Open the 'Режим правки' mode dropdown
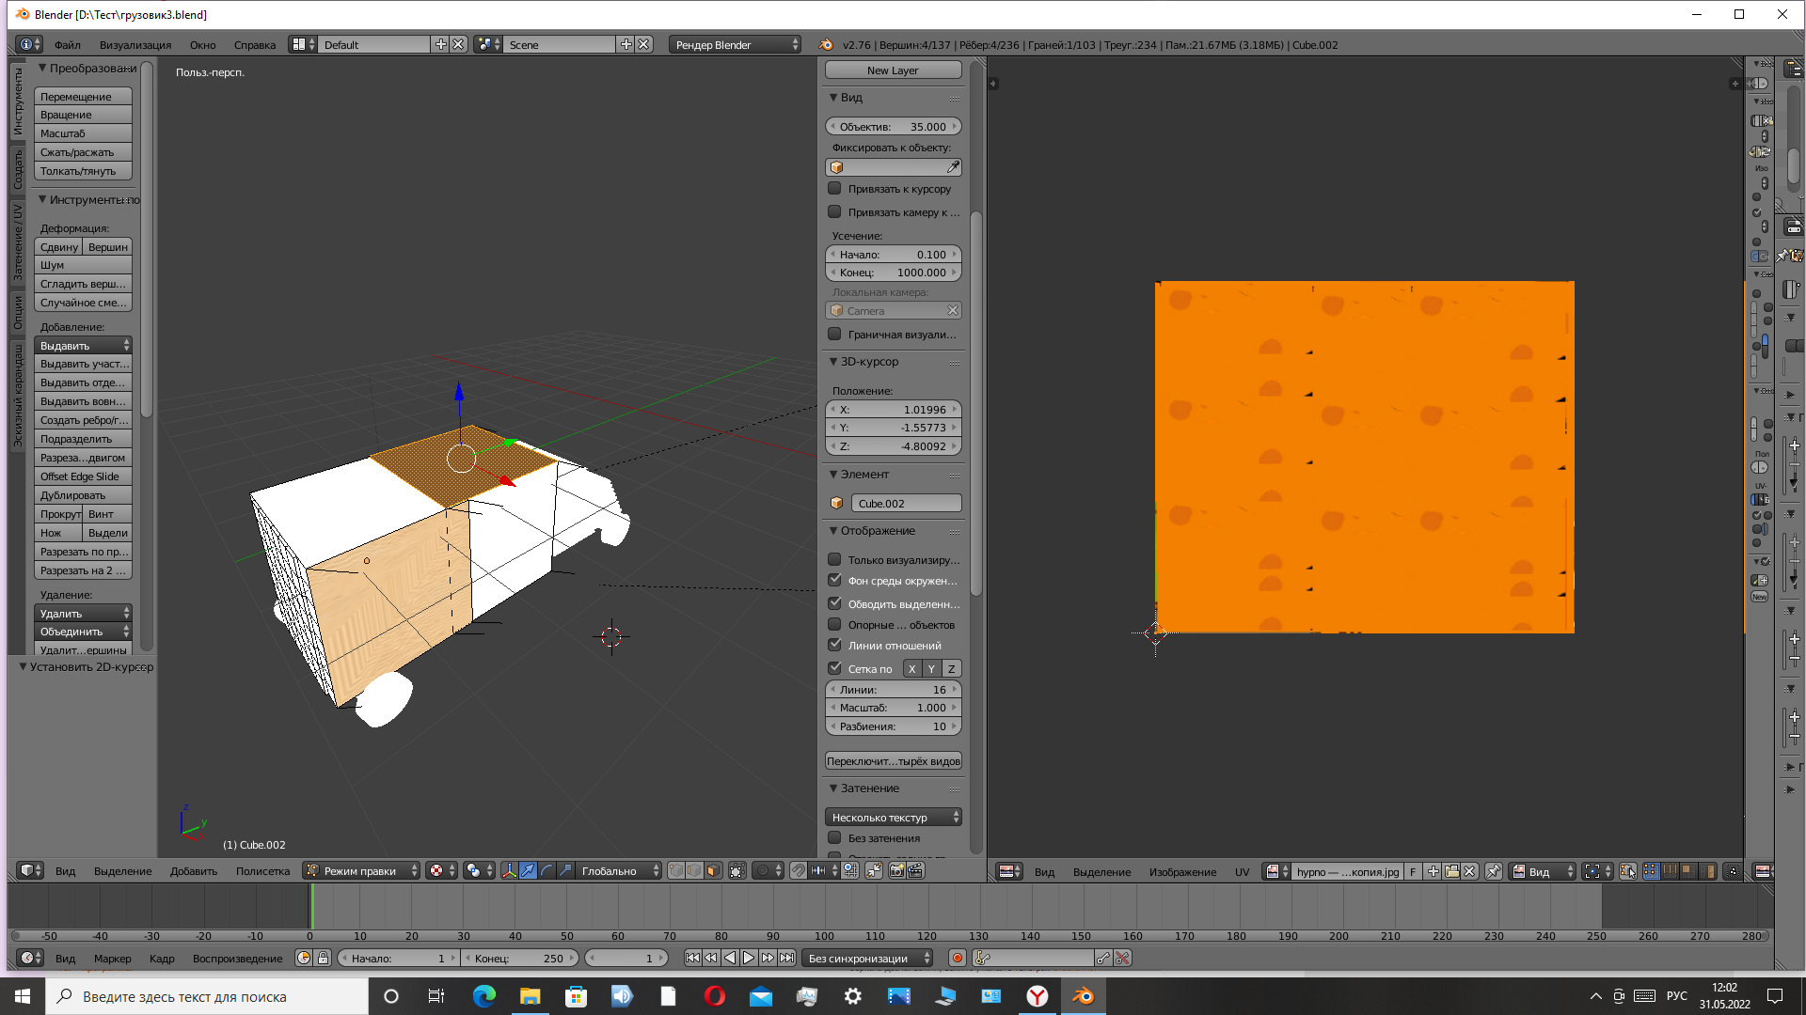Image resolution: width=1806 pixels, height=1015 pixels. [362, 871]
